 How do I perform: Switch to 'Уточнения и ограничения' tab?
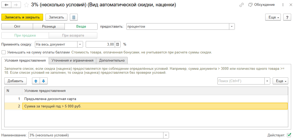pos(72,61)
